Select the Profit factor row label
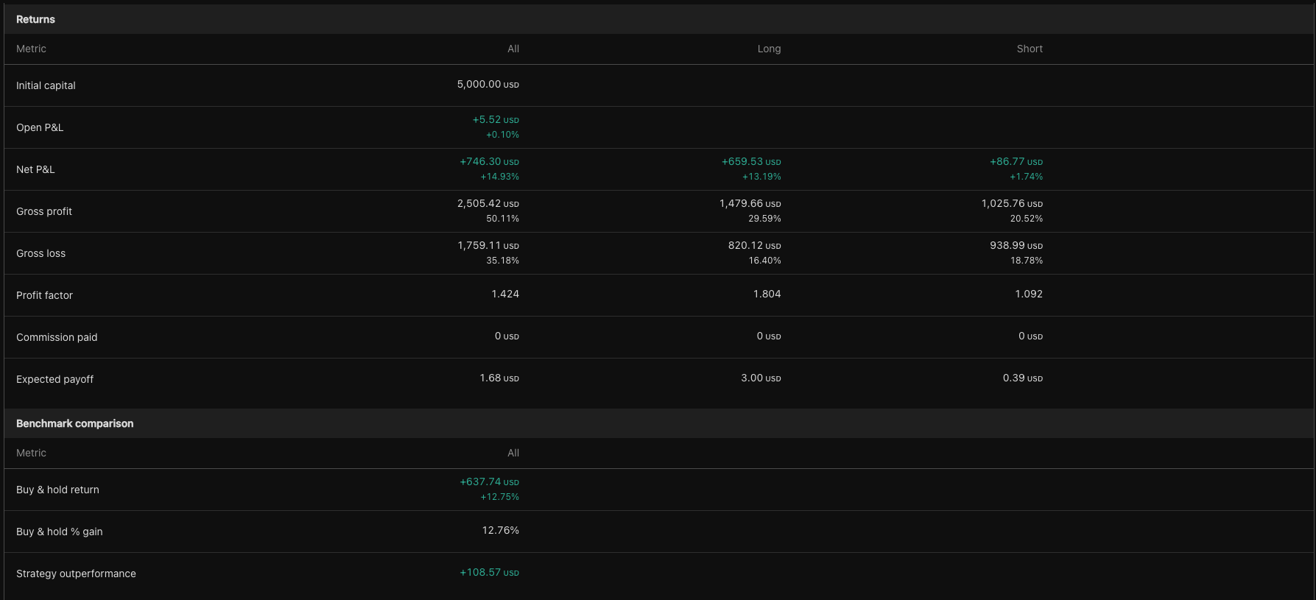 click(x=44, y=295)
